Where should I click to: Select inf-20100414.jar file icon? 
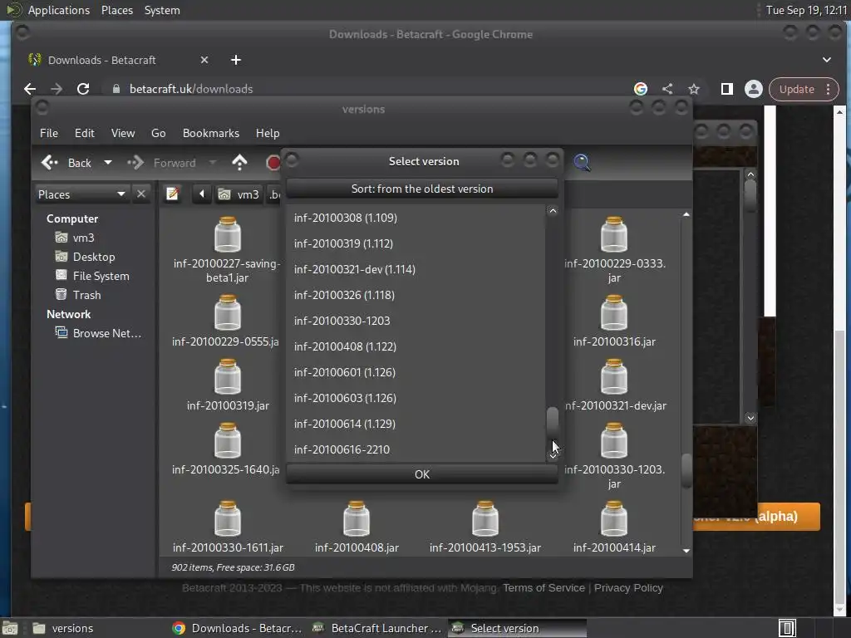[x=614, y=519]
